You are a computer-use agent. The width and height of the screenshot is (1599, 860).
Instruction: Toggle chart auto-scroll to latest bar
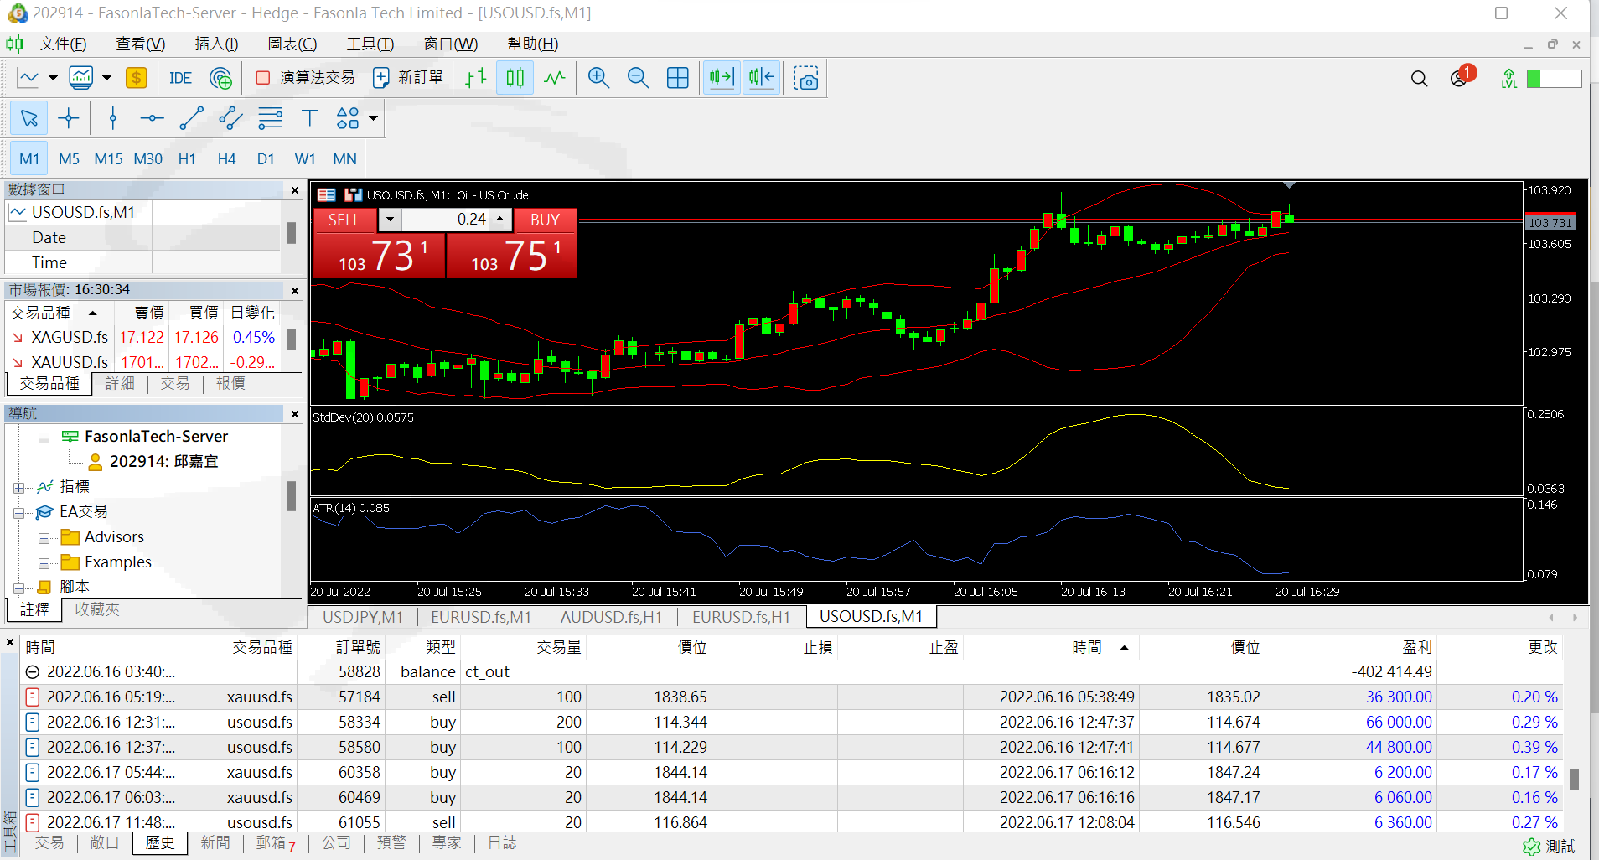click(x=721, y=78)
